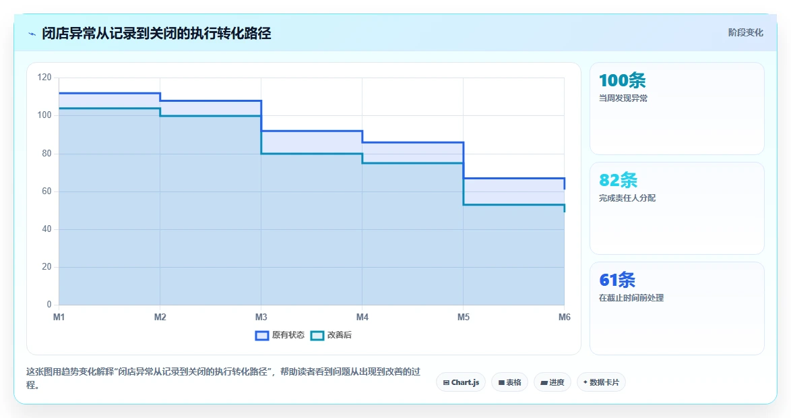Viewport: 791px width, 418px height.
Task: Click the 80 y-axis value
Action: pos(46,154)
